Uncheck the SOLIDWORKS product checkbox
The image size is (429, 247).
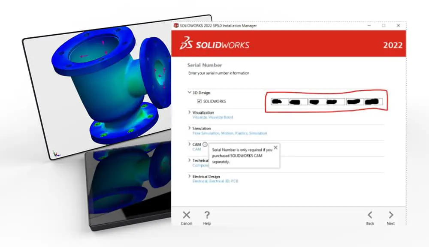pos(199,101)
